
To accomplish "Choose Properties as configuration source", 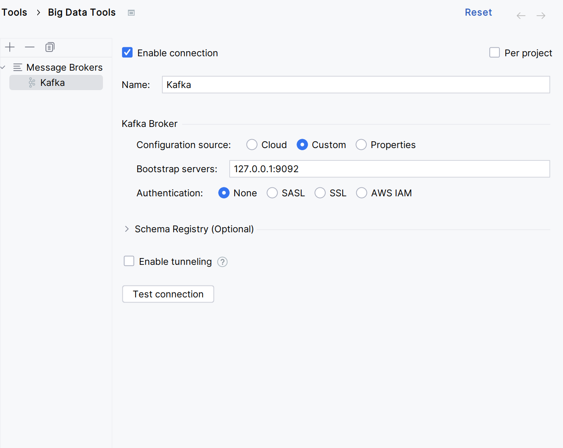I will [361, 145].
